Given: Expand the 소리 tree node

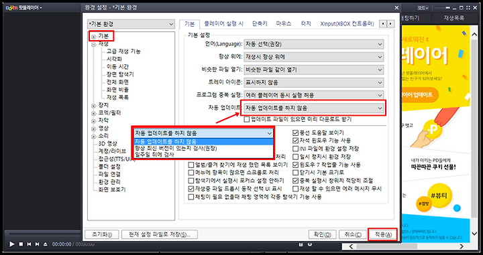Looking at the screenshot, I should pyautogui.click(x=94, y=137).
